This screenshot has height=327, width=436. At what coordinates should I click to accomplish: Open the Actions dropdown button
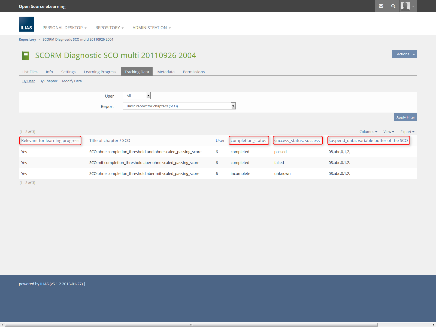[x=404, y=54]
